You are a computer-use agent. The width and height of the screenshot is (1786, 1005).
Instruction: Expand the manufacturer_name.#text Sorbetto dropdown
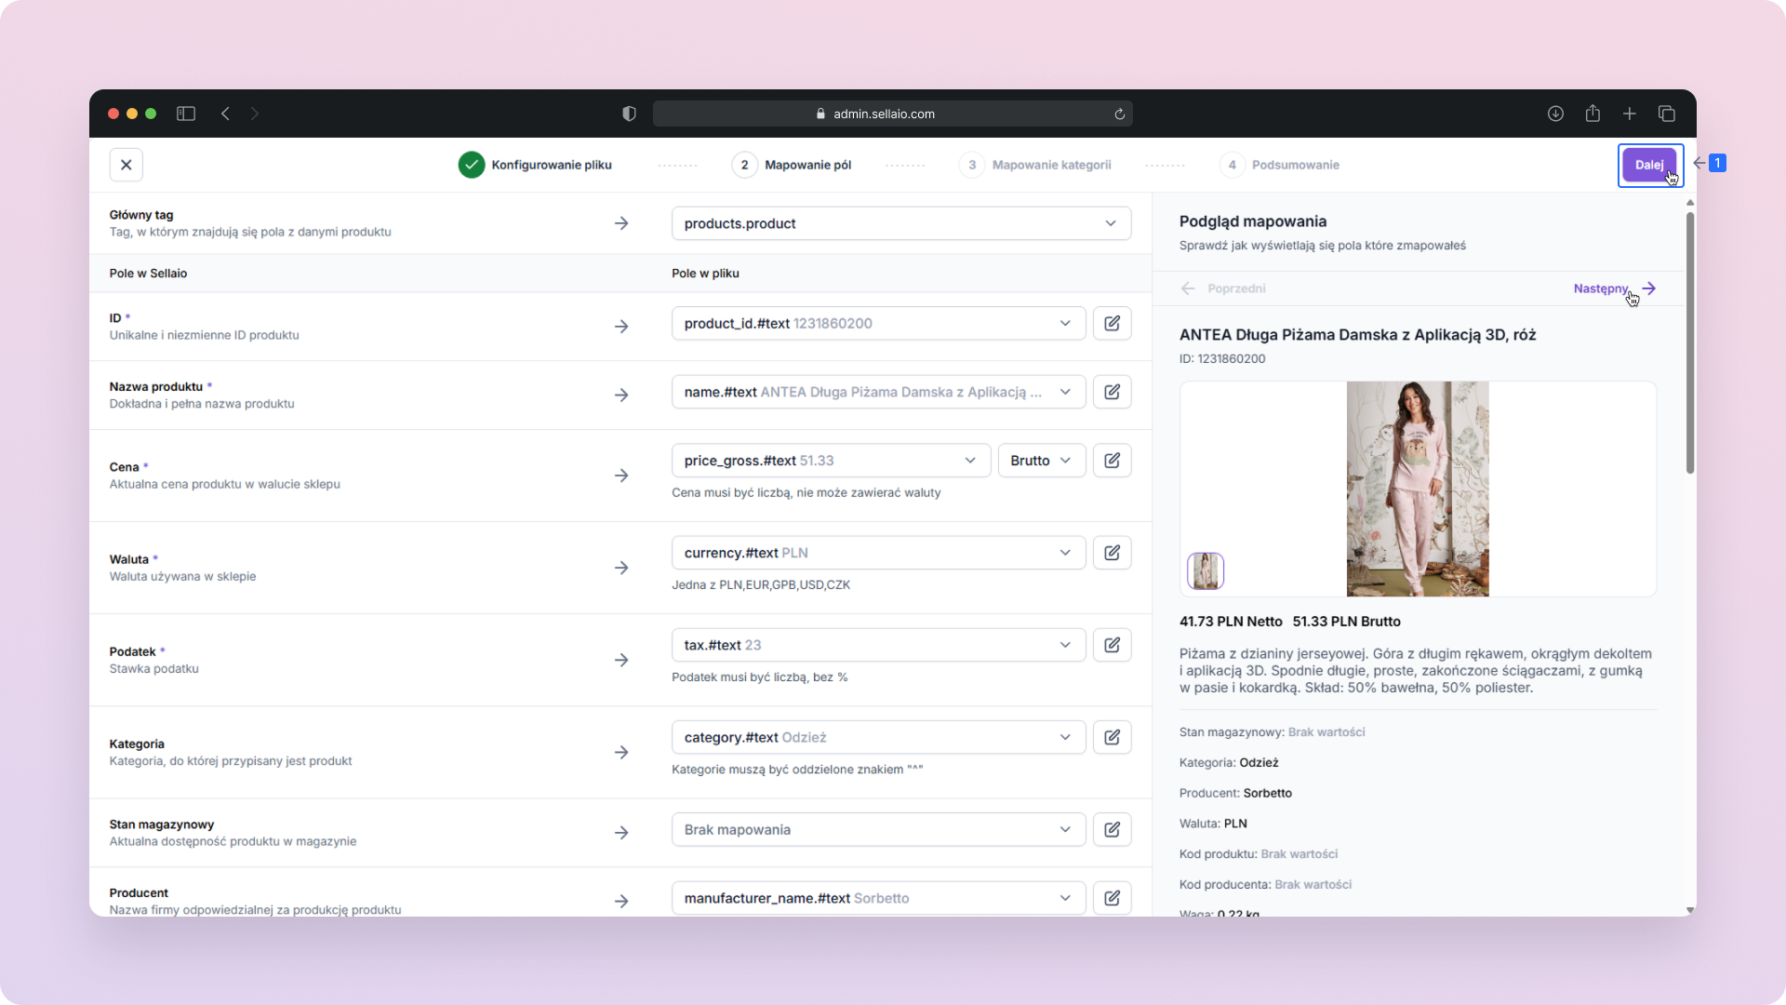click(878, 898)
